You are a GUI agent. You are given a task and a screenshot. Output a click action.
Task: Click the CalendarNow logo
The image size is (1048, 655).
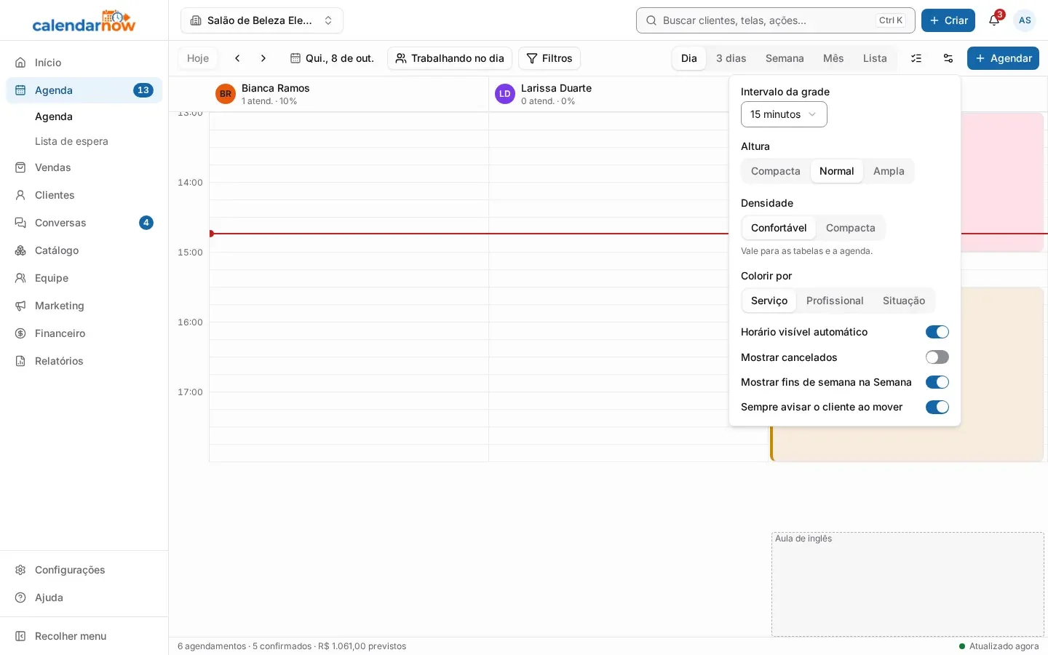(84, 21)
